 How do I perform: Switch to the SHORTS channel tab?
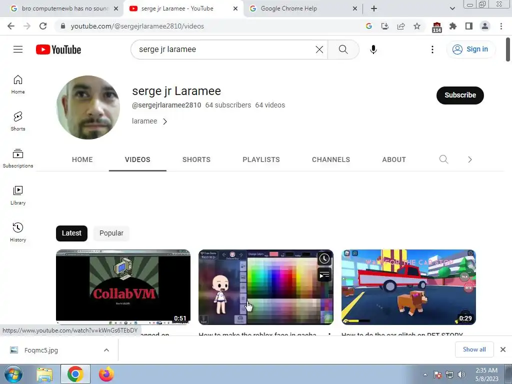[196, 159]
